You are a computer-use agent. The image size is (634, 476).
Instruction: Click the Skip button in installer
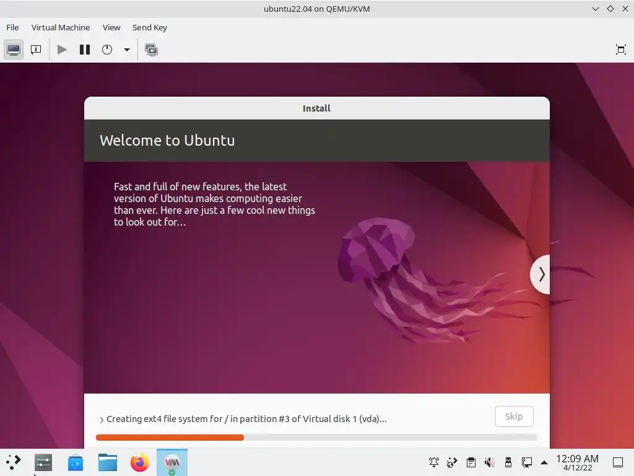[514, 416]
